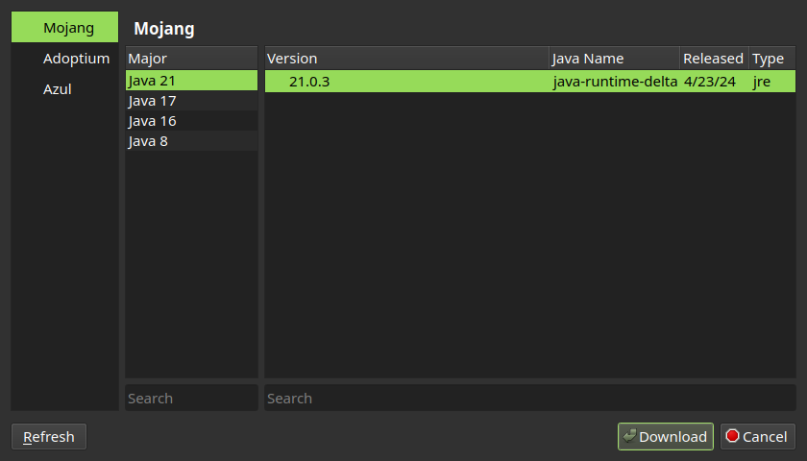Click the Download button
807x461 pixels.
tap(666, 436)
